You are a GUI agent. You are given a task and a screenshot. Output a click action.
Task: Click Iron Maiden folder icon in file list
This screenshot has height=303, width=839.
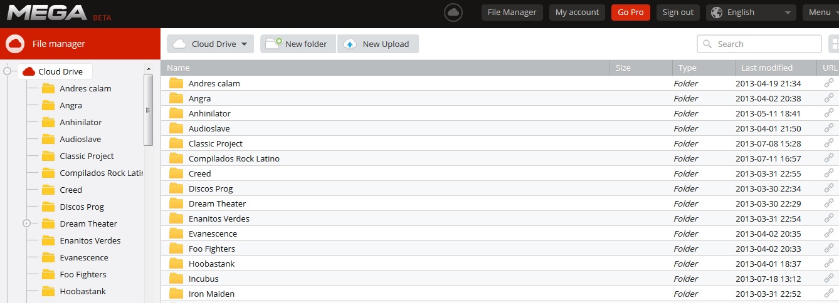click(176, 294)
